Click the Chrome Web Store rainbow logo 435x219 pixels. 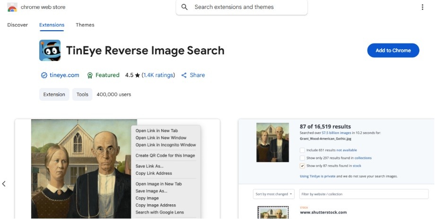pyautogui.click(x=12, y=8)
